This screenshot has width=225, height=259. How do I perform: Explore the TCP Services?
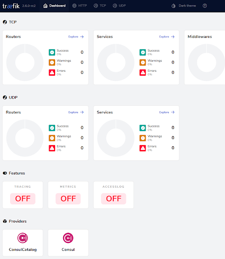pos(167,37)
